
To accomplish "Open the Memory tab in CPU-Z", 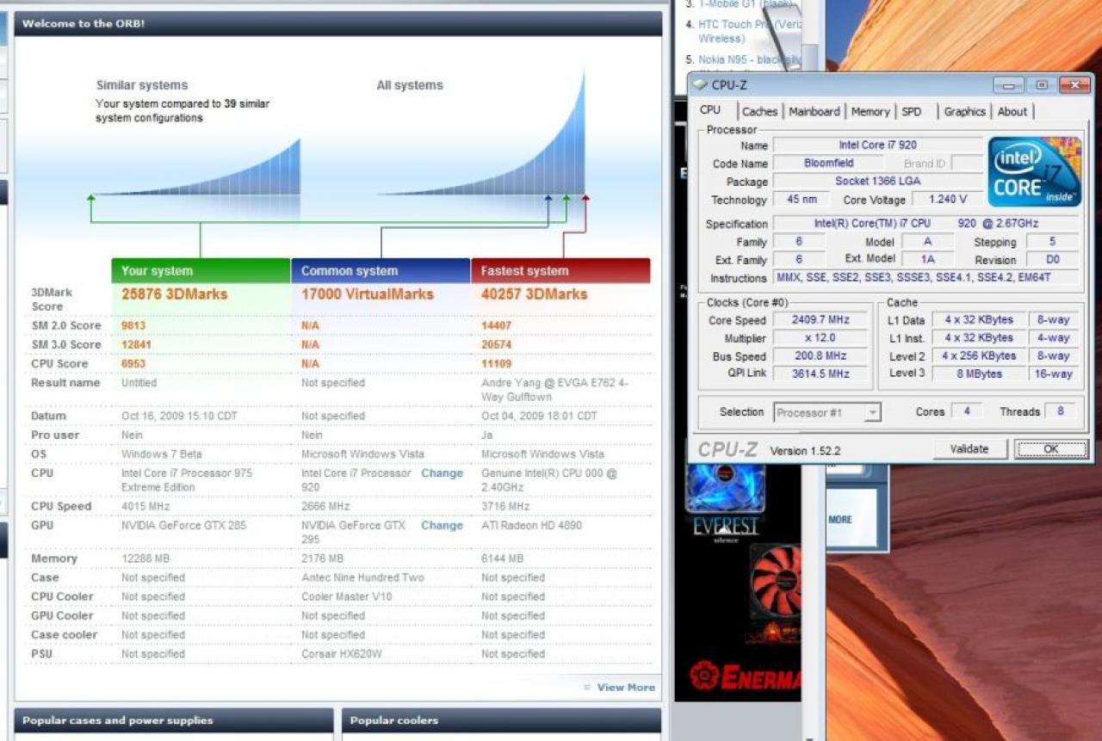I will [870, 111].
